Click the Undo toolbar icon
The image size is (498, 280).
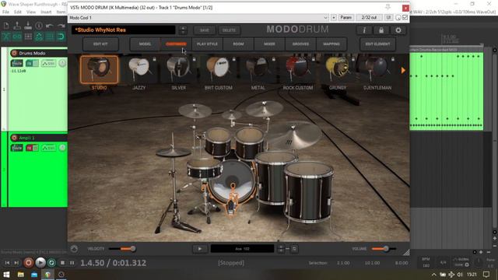(x=50, y=26)
